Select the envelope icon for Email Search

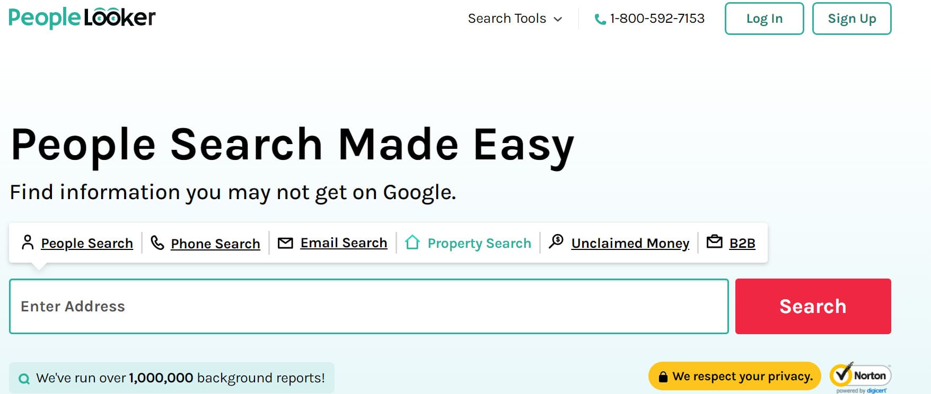285,243
